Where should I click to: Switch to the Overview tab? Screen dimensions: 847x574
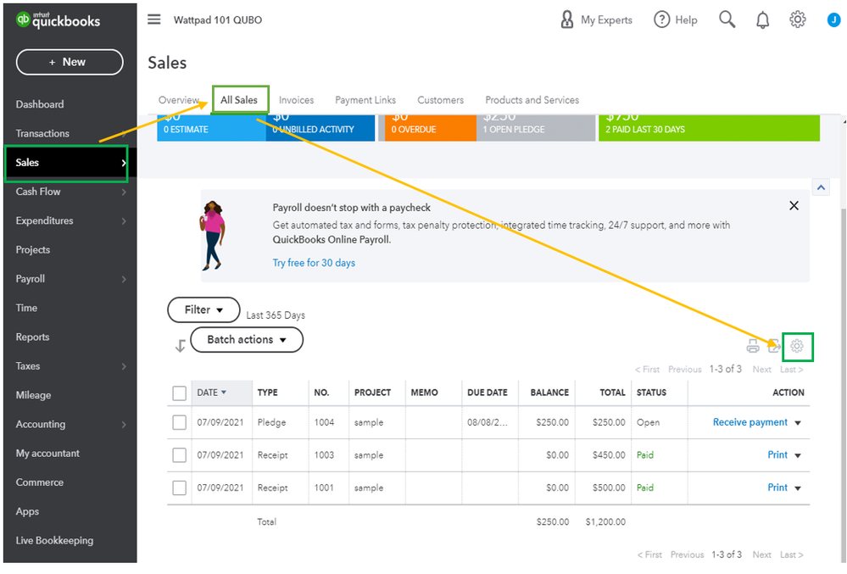click(x=179, y=100)
